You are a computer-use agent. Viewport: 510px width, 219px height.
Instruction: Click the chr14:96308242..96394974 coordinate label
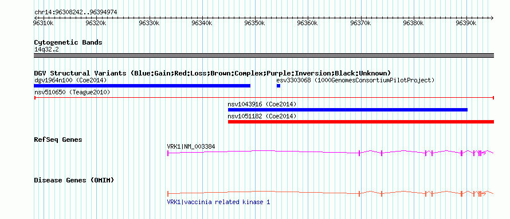tap(76, 13)
